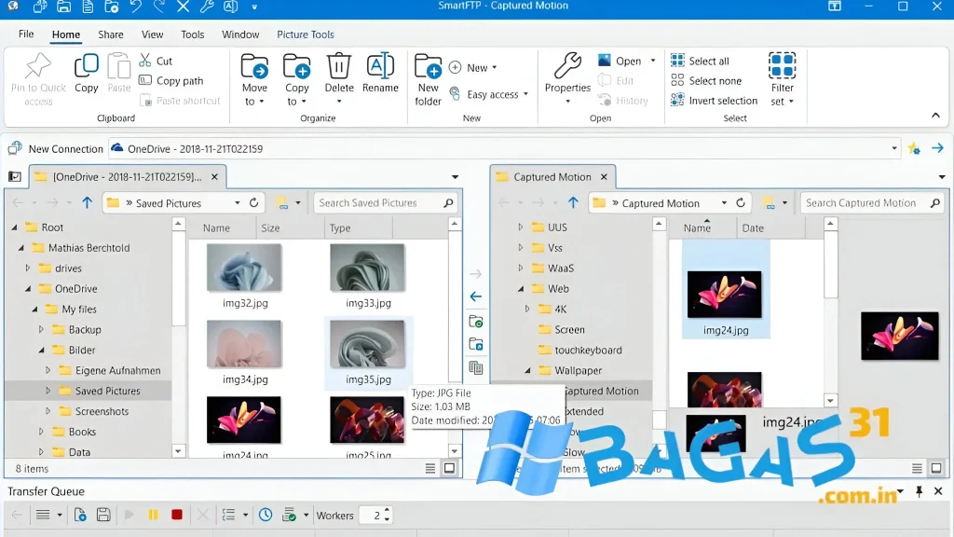Viewport: 954px width, 537px height.
Task: Switch left pane to large thumbnails view
Action: pyautogui.click(x=449, y=468)
